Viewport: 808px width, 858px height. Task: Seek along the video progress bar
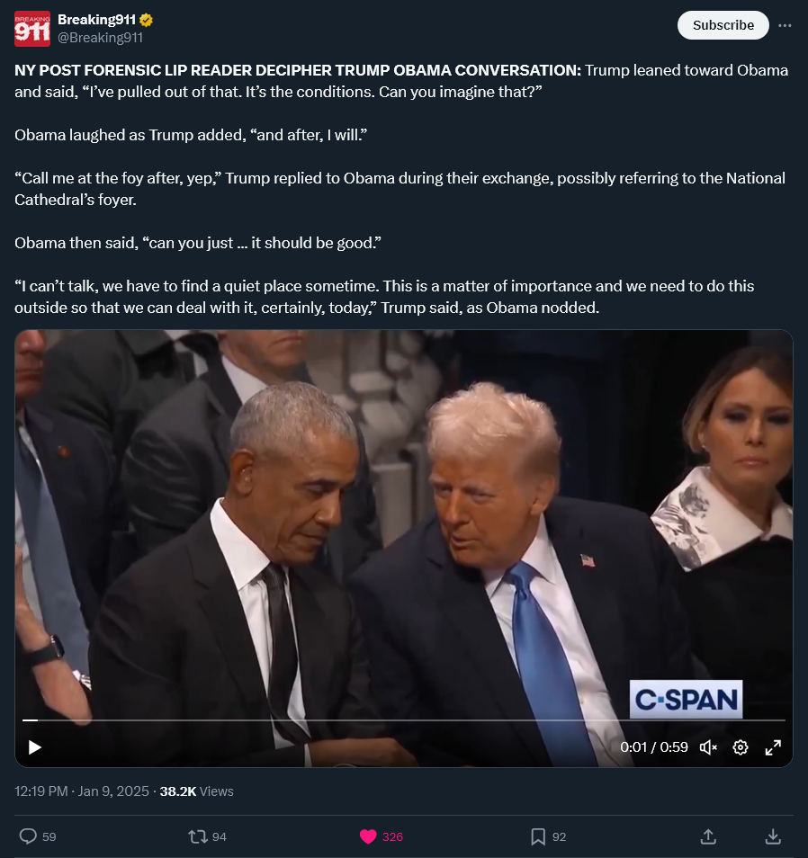coord(403,720)
